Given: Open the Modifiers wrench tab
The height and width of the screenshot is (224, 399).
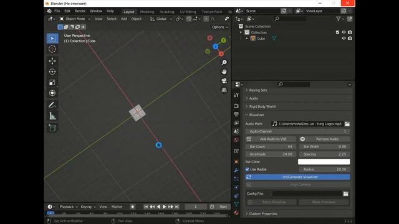Looking at the screenshot, I should (236, 170).
